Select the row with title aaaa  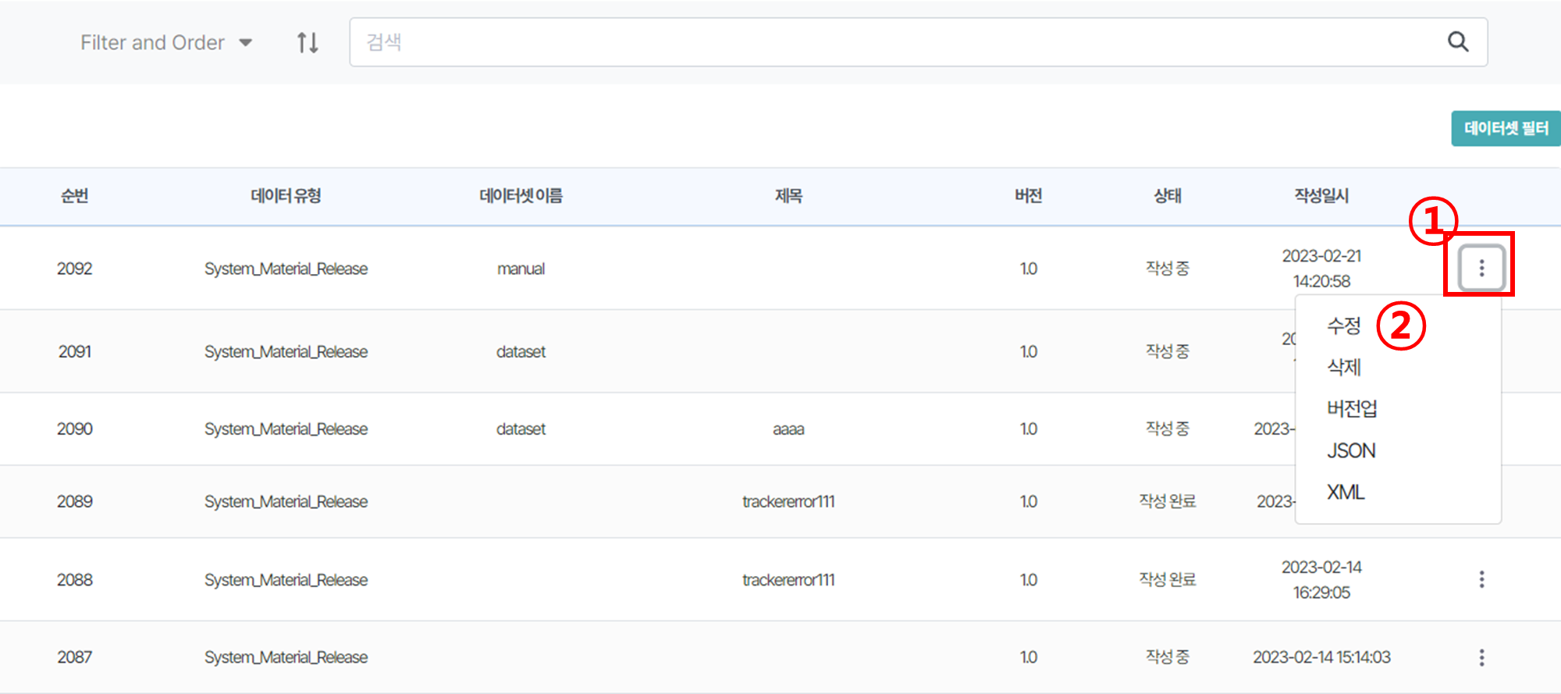point(788,429)
